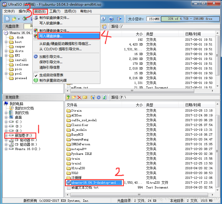Select CD 驱动器 (G:) in local tree

(23, 140)
